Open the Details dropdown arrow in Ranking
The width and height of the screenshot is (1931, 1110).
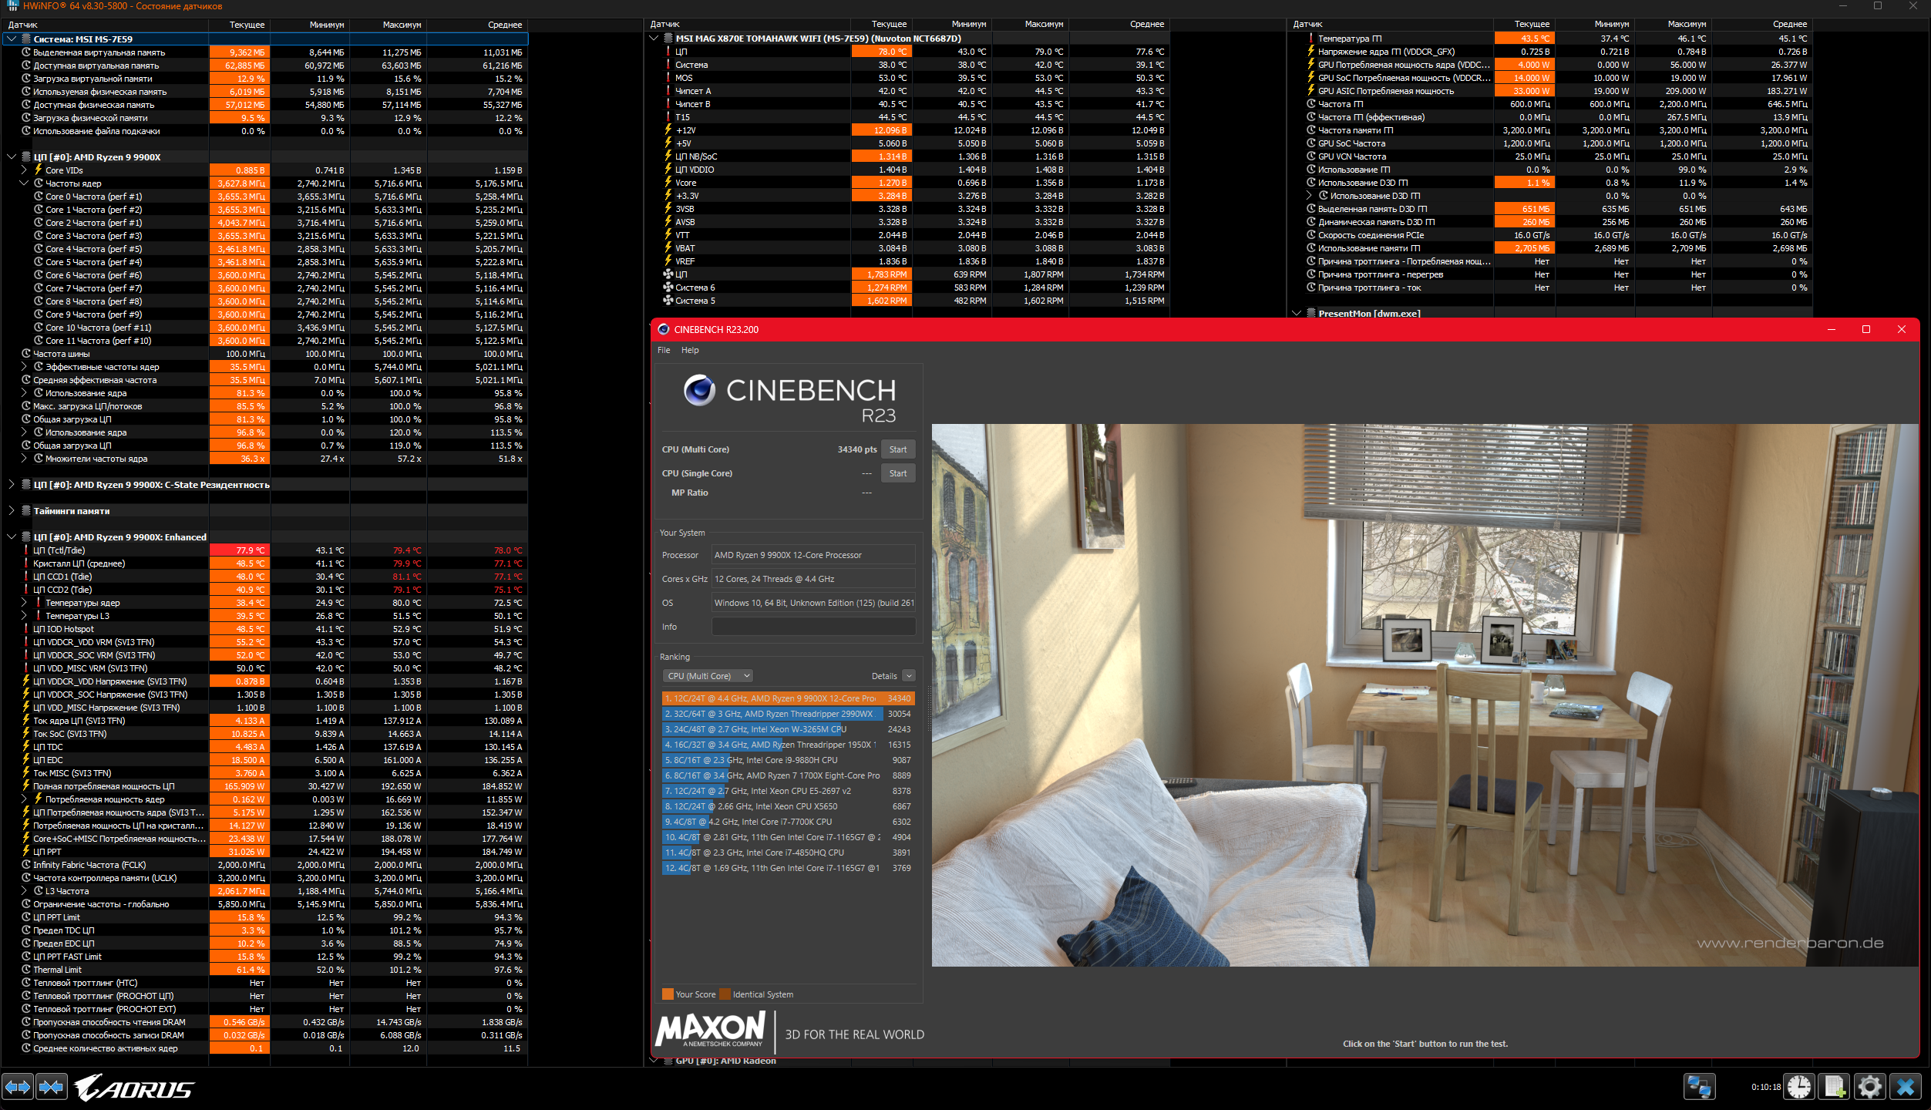pyautogui.click(x=909, y=676)
